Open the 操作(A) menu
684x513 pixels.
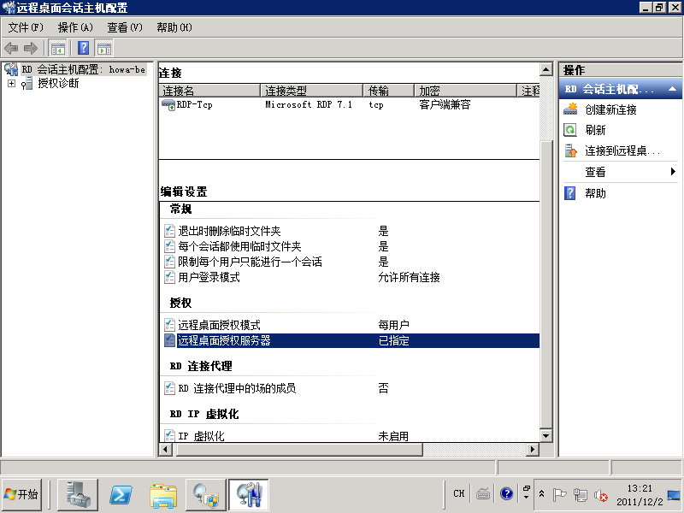[75, 27]
